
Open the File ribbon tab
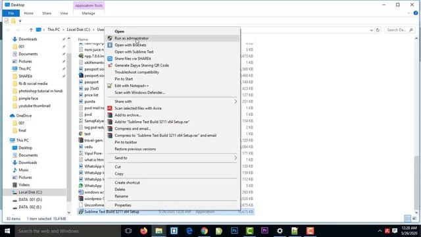[11, 13]
